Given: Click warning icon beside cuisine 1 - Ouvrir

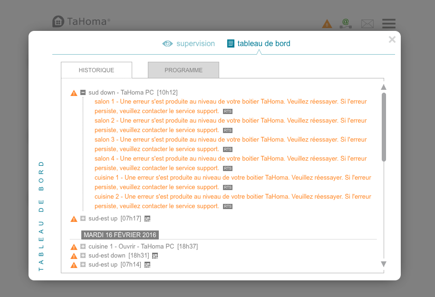Looking at the screenshot, I should tap(74, 247).
